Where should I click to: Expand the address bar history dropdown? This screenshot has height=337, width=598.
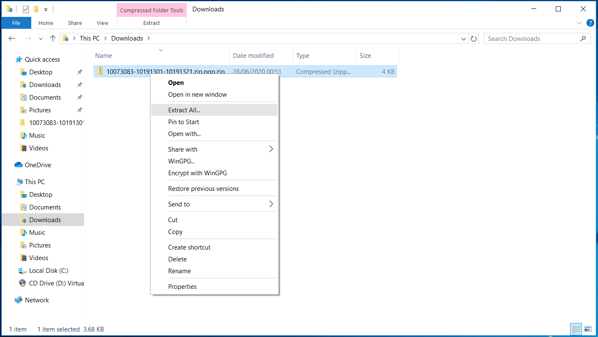pos(464,38)
